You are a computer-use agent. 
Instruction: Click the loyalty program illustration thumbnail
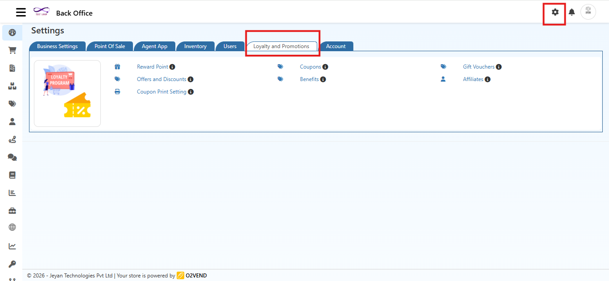pyautogui.click(x=67, y=94)
